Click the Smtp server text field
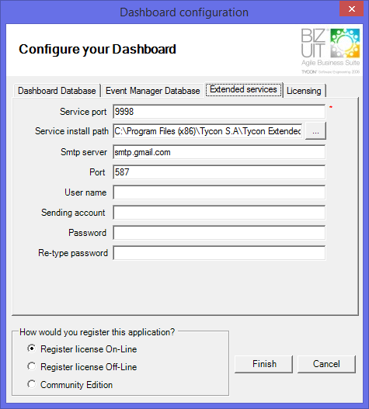 click(x=219, y=152)
